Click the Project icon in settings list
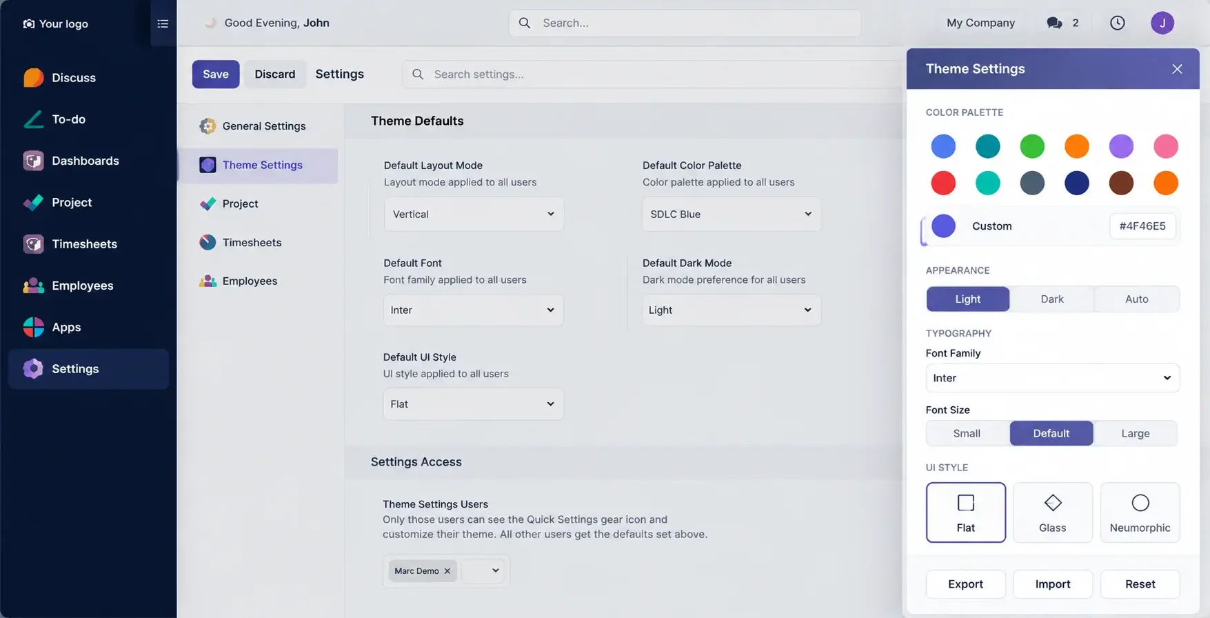The width and height of the screenshot is (1210, 618). [x=208, y=203]
